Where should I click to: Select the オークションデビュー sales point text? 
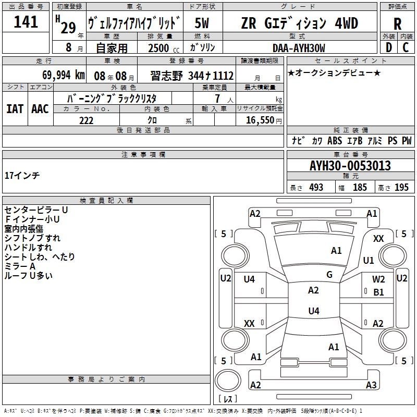[x=334, y=72]
